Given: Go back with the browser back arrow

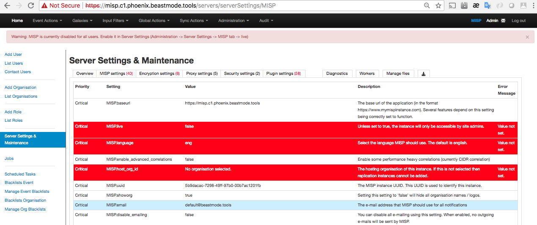Looking at the screenshot, I should 7,6.
